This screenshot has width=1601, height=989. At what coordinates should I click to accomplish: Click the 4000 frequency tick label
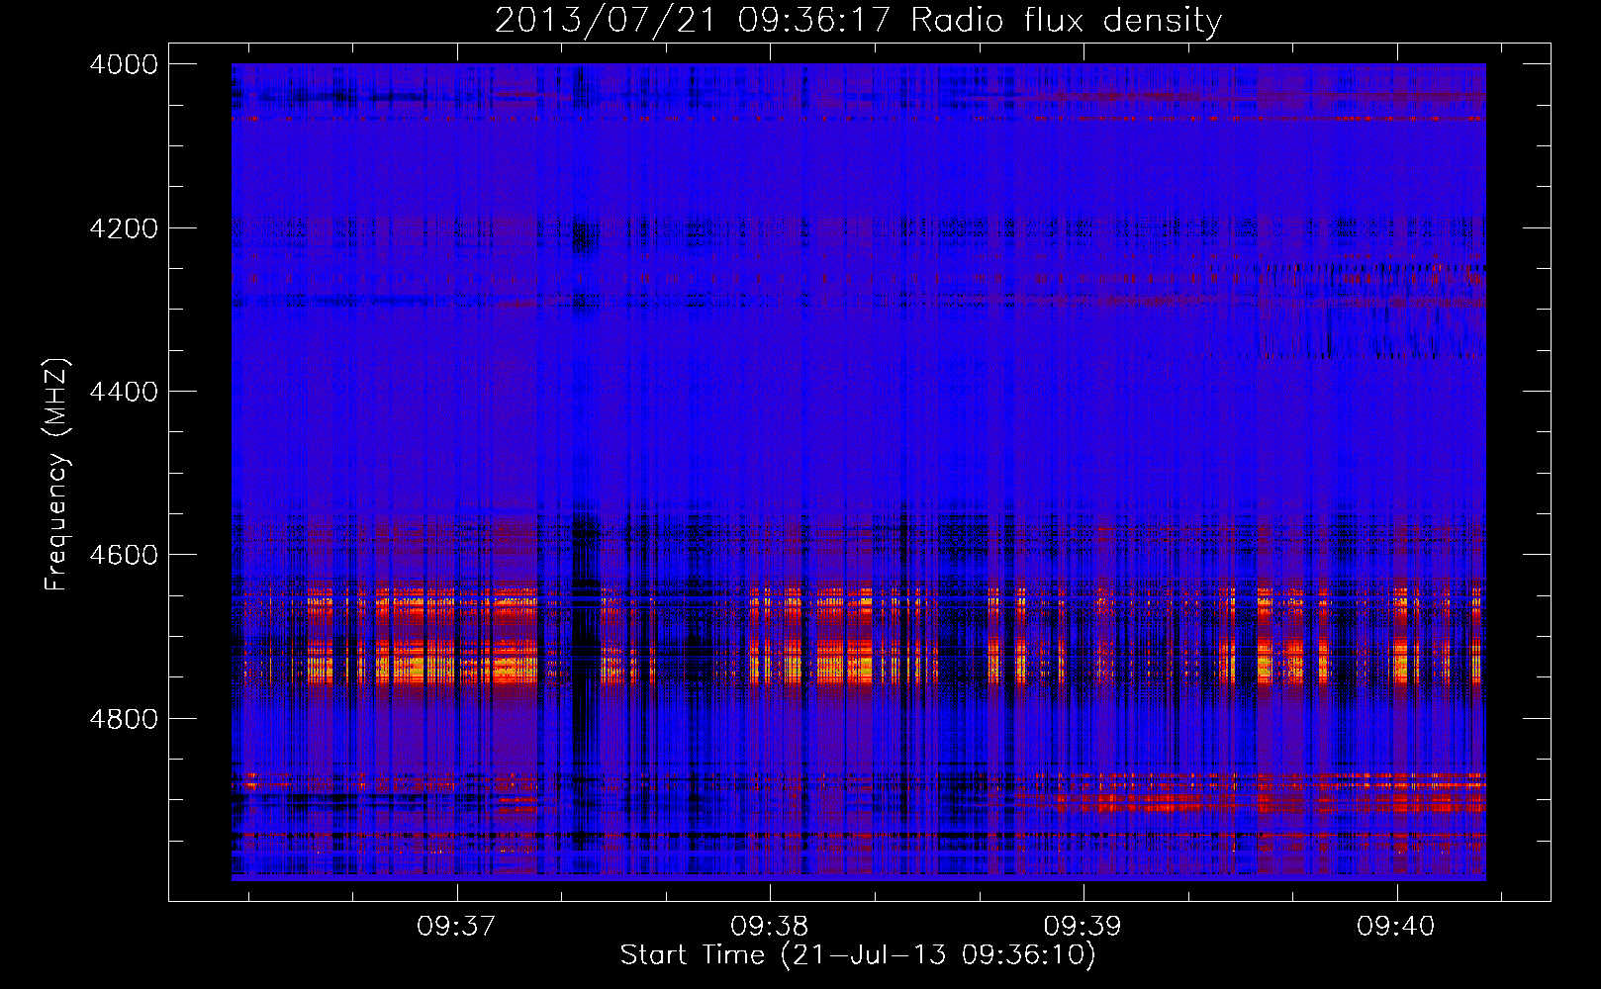coord(124,64)
